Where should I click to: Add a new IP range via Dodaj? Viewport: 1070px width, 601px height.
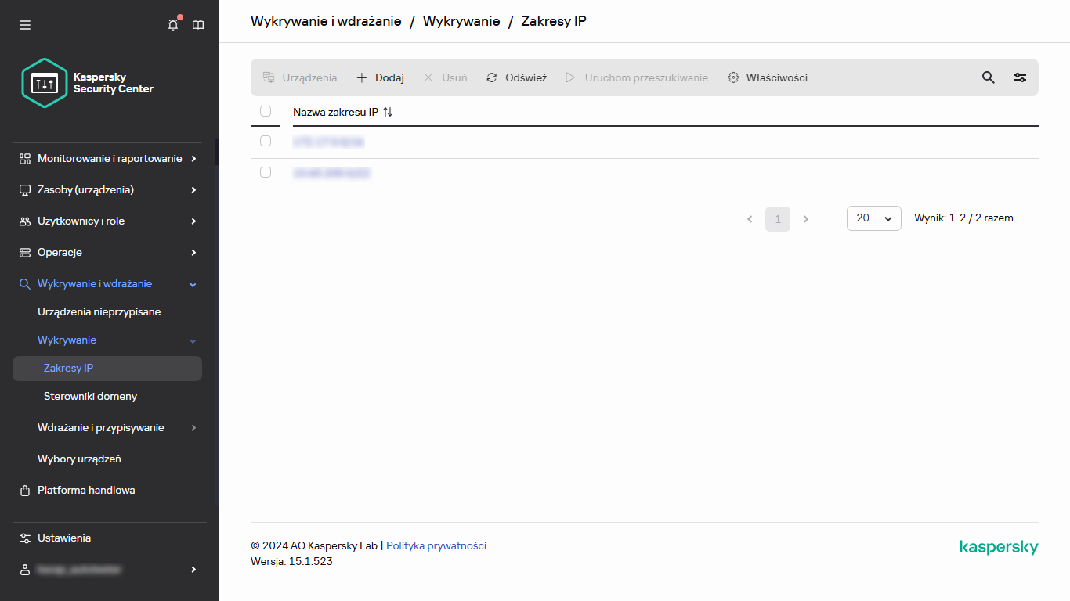coord(379,77)
